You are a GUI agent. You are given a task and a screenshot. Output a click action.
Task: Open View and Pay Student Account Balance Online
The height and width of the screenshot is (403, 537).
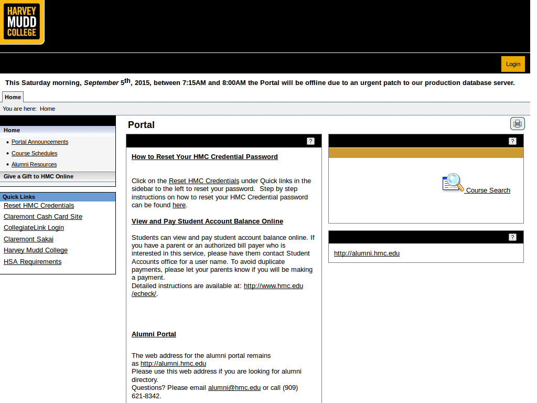(207, 221)
